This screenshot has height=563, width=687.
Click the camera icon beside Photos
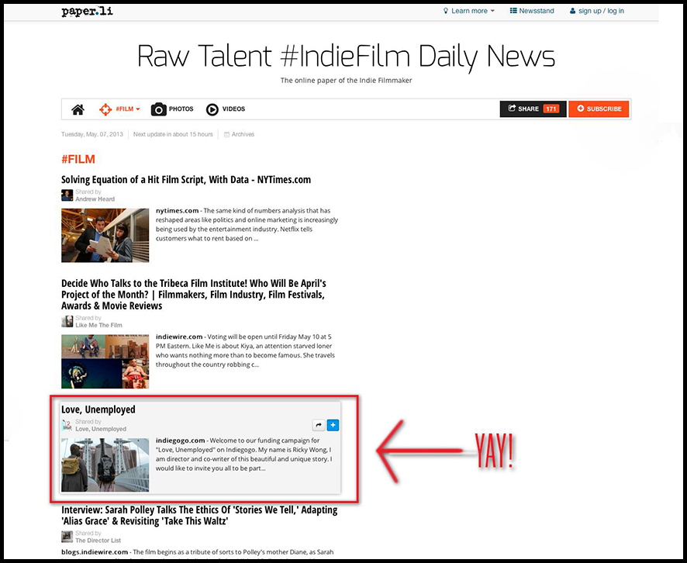[159, 109]
